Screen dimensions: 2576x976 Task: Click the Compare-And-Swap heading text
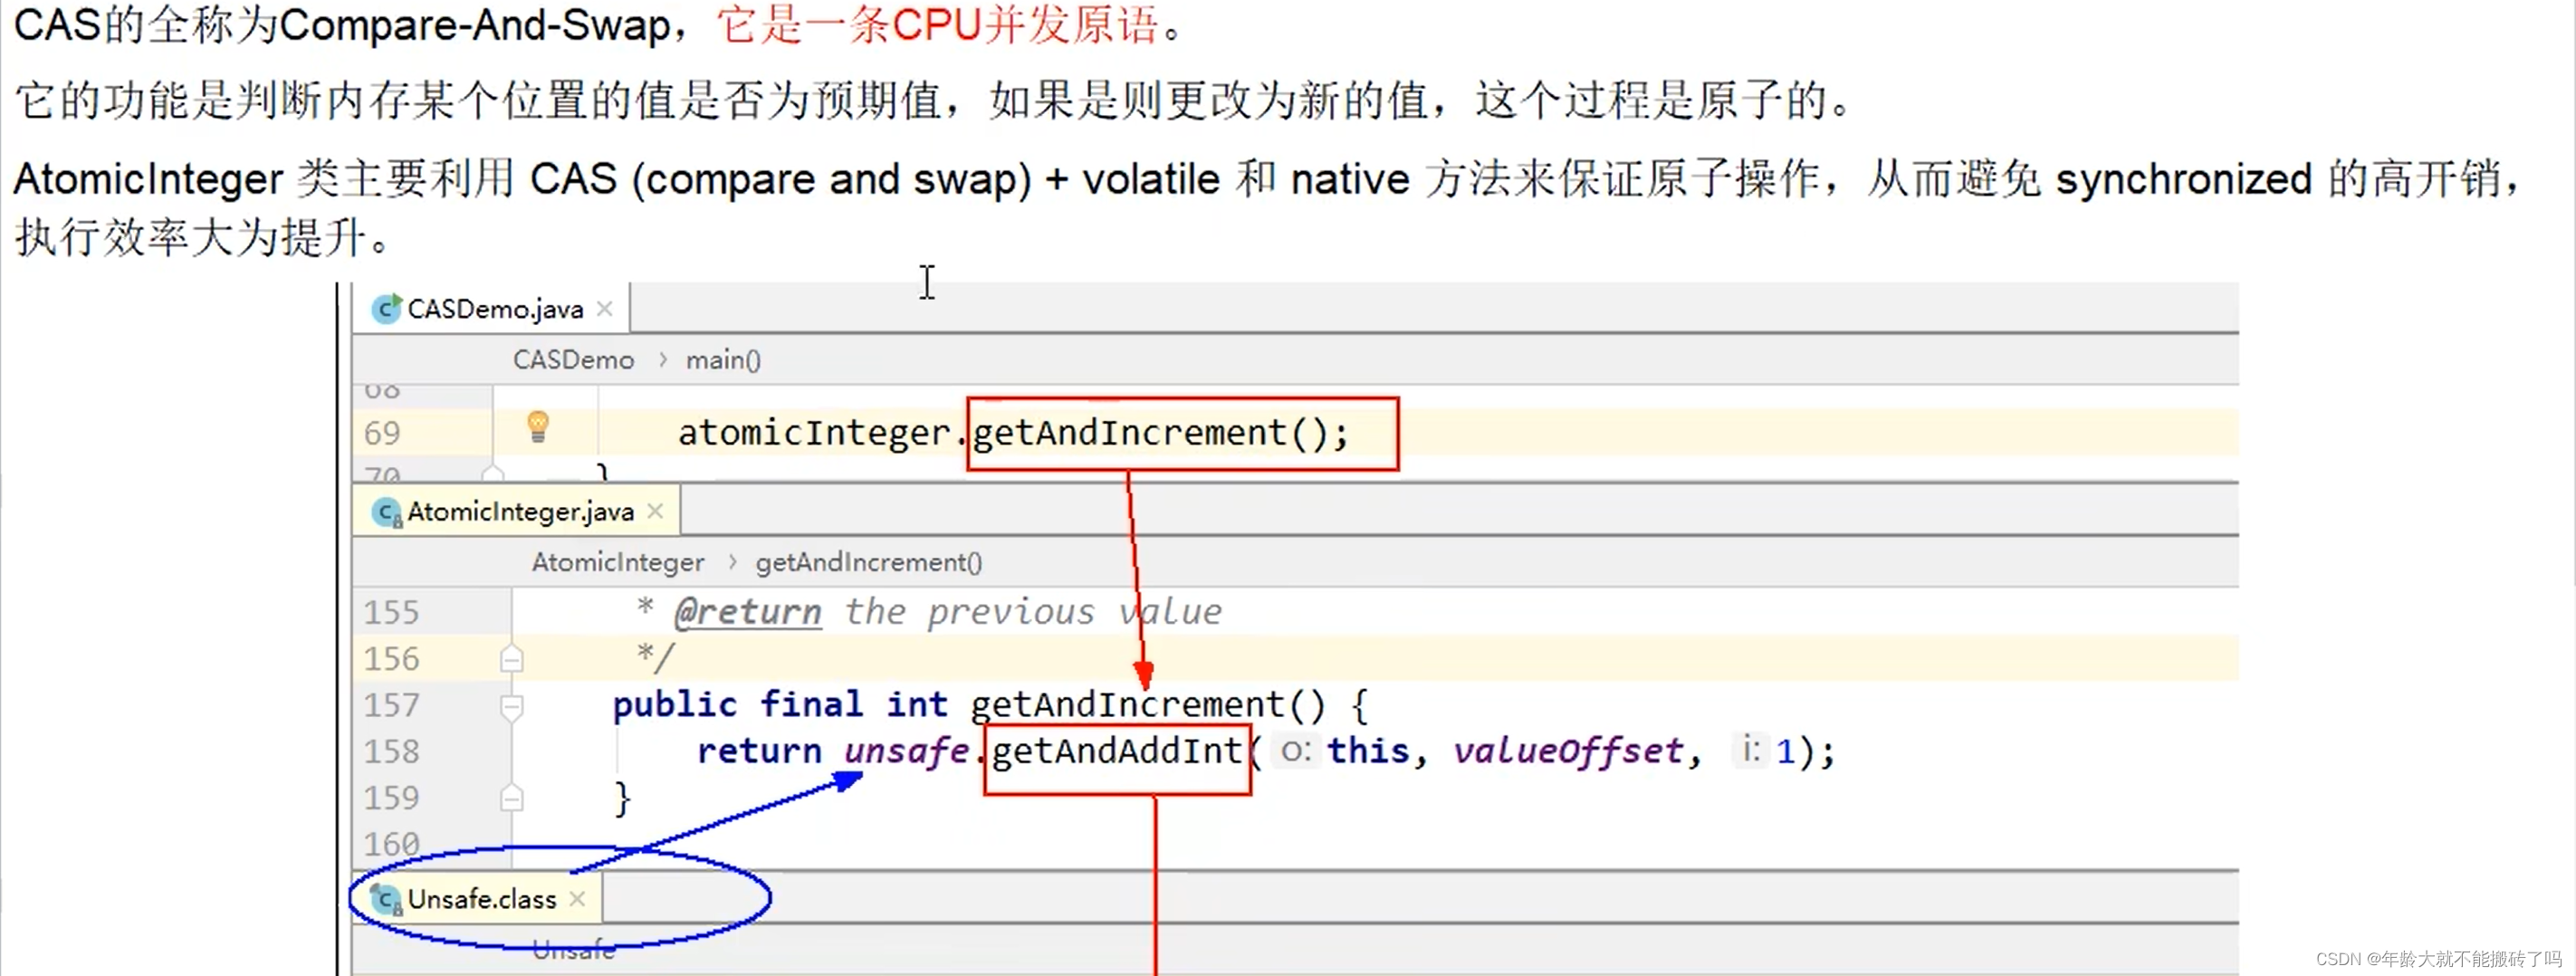point(474,26)
